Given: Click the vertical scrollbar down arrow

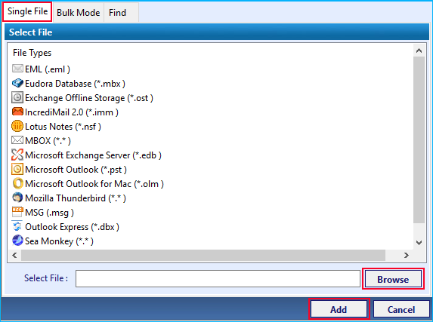Looking at the screenshot, I should click(419, 243).
